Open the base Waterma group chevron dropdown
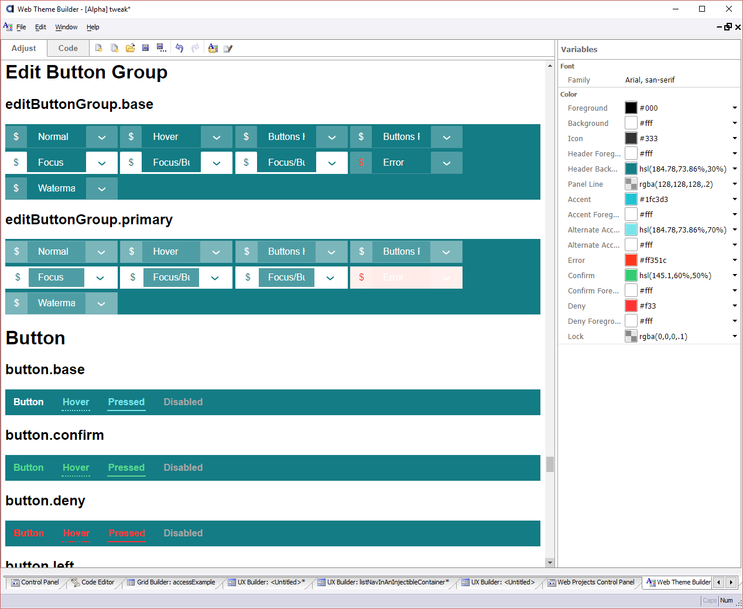 point(102,189)
